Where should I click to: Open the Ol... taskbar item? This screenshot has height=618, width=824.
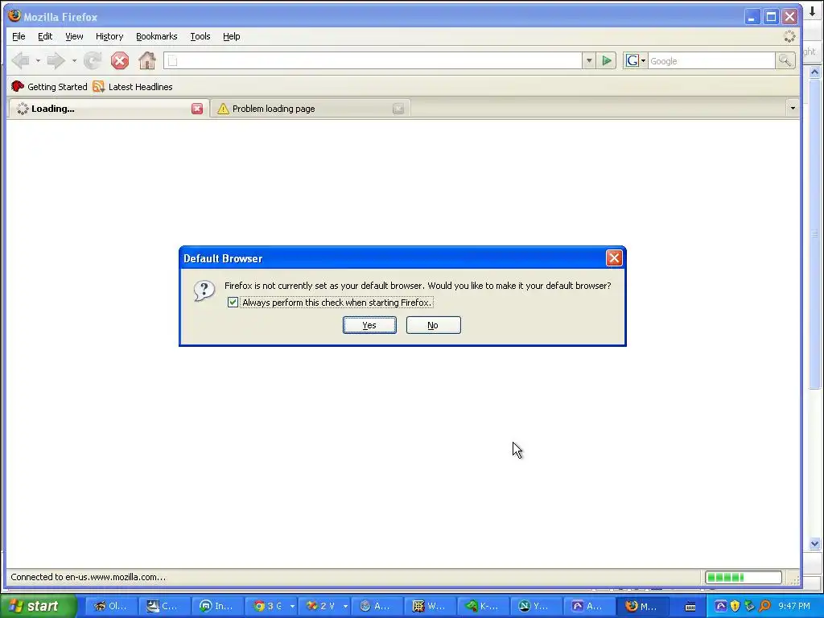[x=111, y=607]
